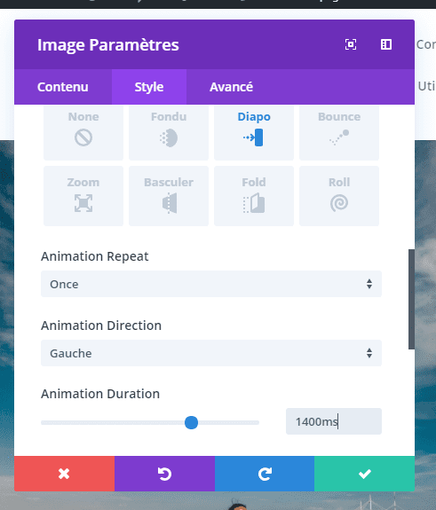Open the Animation Repeat dropdown
The image size is (436, 510).
pyautogui.click(x=211, y=284)
